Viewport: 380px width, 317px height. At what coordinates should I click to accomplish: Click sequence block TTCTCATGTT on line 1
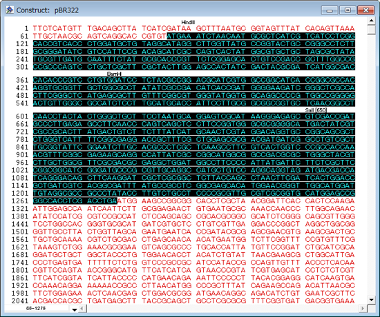(57, 28)
